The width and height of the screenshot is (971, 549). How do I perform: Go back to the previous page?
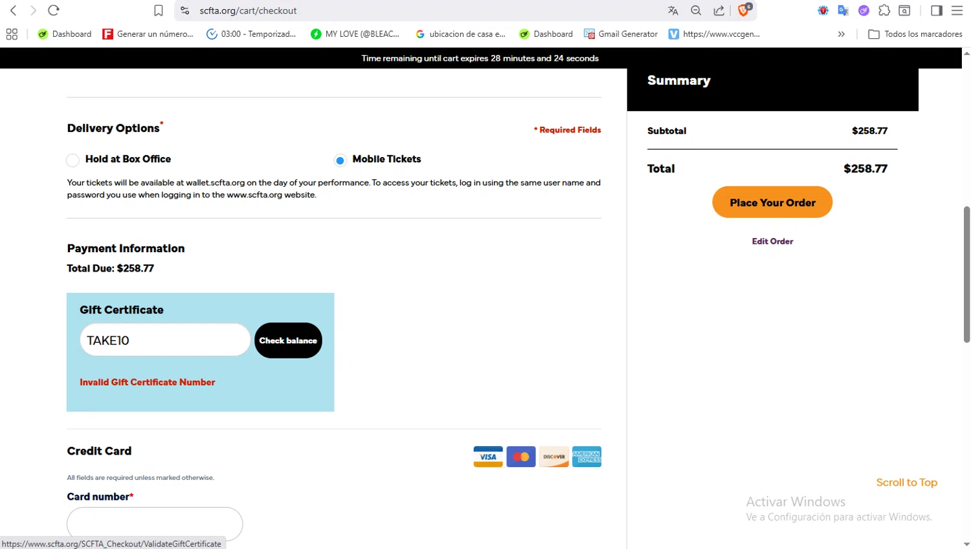pyautogui.click(x=13, y=10)
